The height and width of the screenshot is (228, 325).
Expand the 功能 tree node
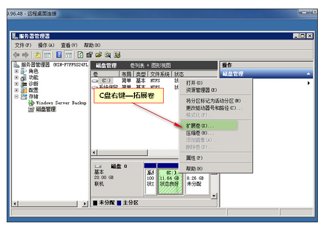pyautogui.click(x=17, y=77)
